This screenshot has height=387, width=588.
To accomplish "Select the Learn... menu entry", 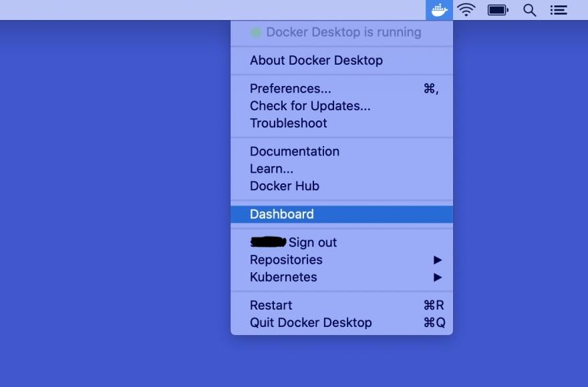I will [341, 169].
